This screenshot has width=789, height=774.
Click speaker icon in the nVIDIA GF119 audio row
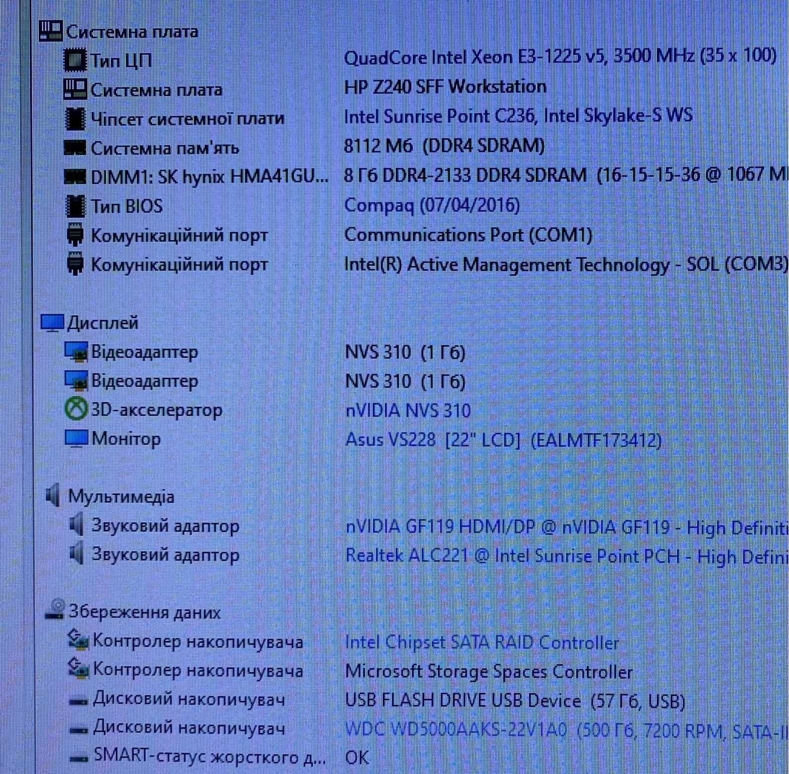[x=76, y=525]
